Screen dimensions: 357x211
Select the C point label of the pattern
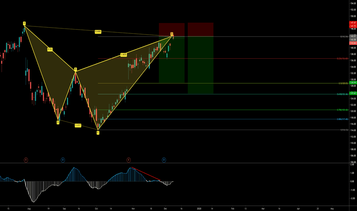98,133
